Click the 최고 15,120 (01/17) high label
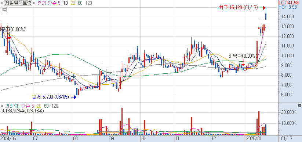302x142 pixels. coord(238,8)
